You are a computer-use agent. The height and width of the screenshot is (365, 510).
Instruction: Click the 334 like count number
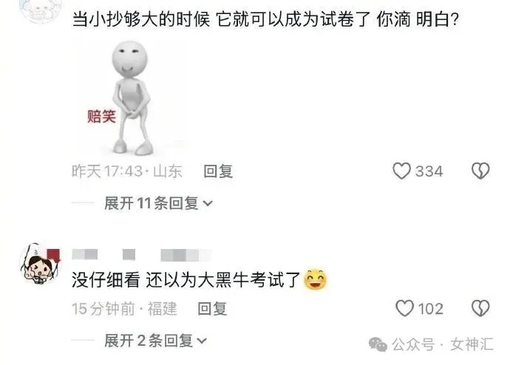pyautogui.click(x=429, y=171)
